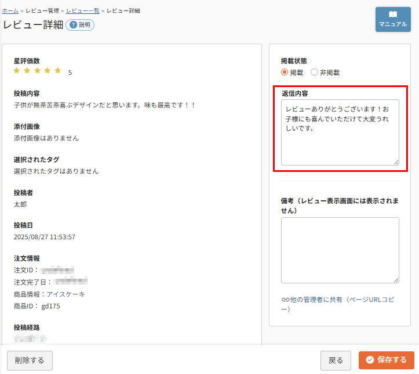This screenshot has height=374, width=419.
Task: Copy page URL via 他の管理者に共有 link
Action: 338,304
